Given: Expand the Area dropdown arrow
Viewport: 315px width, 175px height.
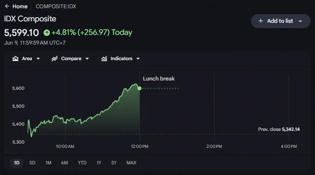Looking at the screenshot, I should pyautogui.click(x=38, y=59).
